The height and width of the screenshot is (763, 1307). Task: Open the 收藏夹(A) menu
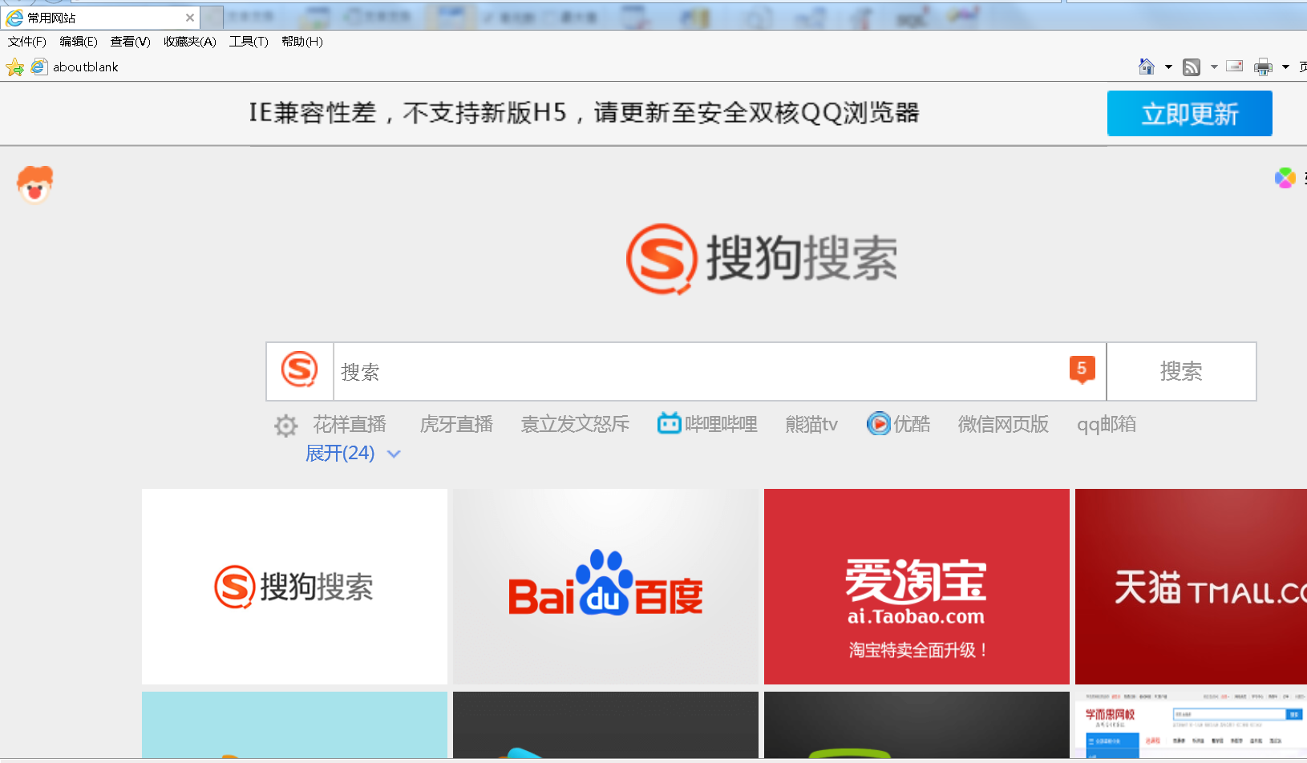[190, 42]
